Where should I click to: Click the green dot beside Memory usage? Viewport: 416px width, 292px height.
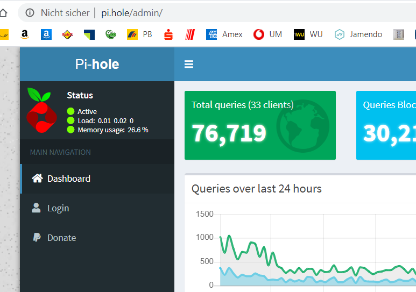coord(70,130)
